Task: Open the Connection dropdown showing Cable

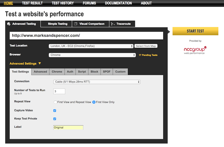Action: point(97,82)
